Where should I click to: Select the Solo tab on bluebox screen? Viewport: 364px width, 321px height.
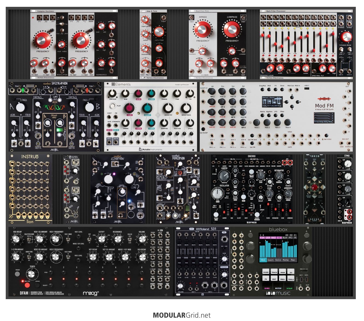[x=278, y=260]
